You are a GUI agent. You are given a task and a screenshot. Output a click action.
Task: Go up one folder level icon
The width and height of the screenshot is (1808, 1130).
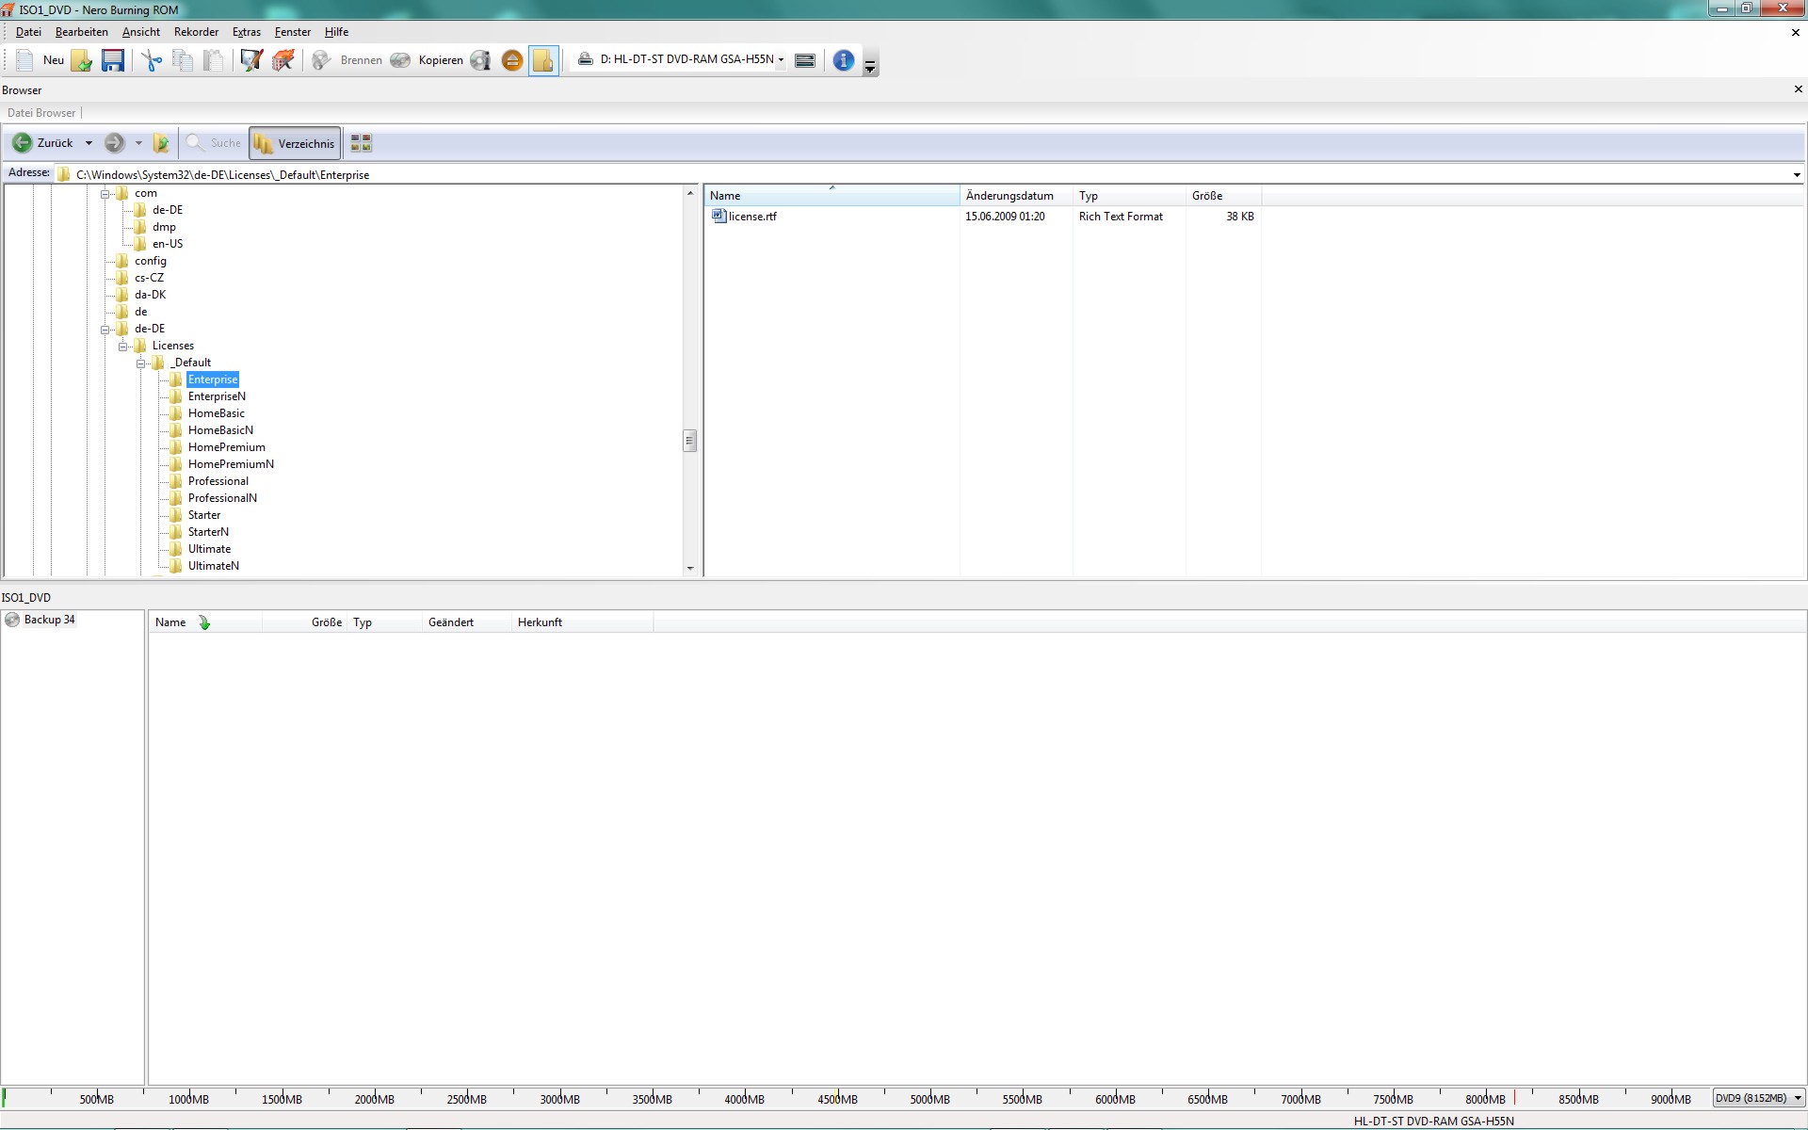[161, 143]
